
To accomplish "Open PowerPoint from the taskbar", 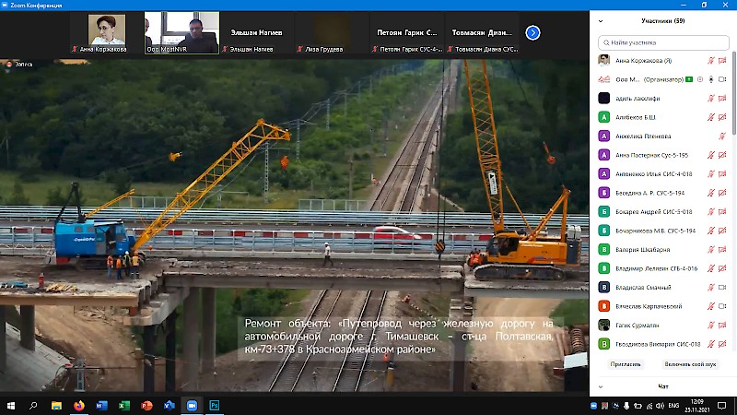I will pyautogui.click(x=146, y=405).
